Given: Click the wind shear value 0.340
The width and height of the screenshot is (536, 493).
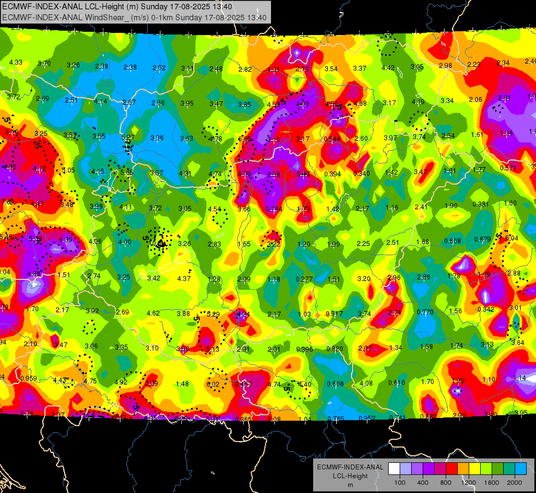Looking at the screenshot, I should (x=361, y=174).
